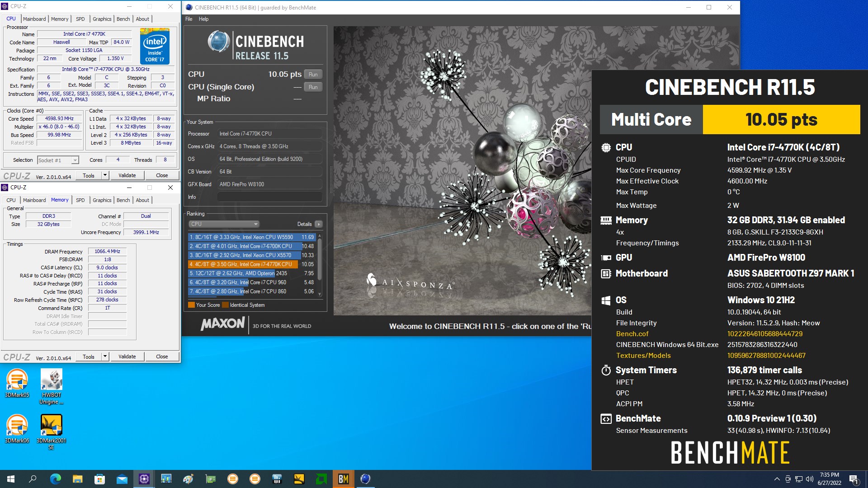Switch to SPD tab in lower CPU-Z
This screenshot has width=868, height=488.
pyautogui.click(x=80, y=200)
